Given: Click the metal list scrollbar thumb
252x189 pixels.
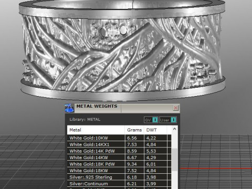Looking at the screenshot, I should coord(174,160).
